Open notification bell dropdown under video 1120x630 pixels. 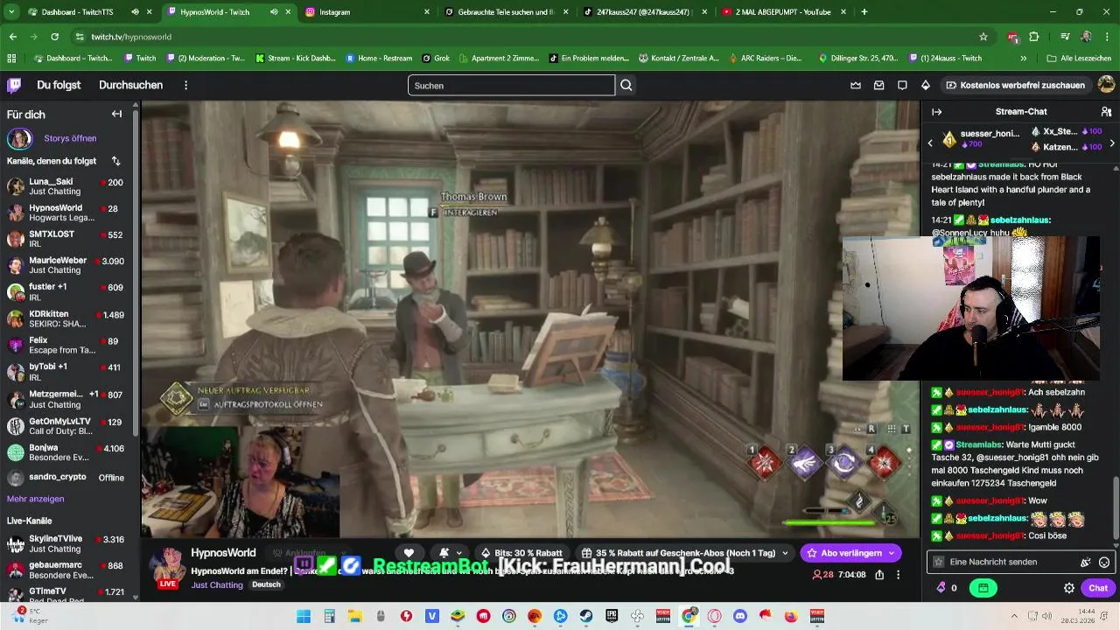pyautogui.click(x=450, y=553)
